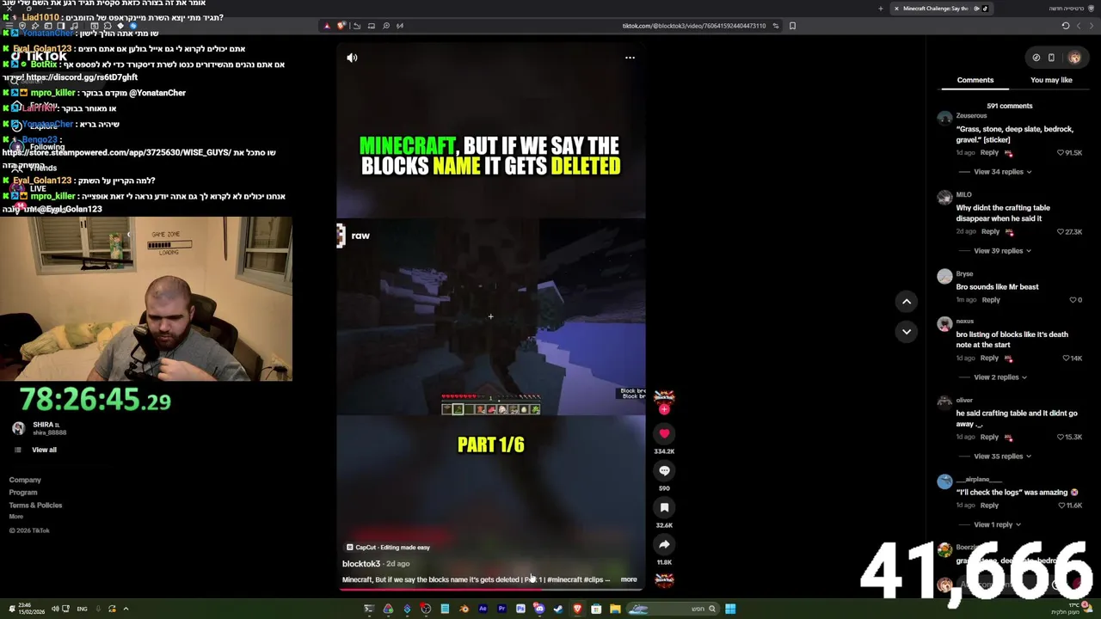The image size is (1101, 619).
Task: Share the video with the arrow icon
Action: click(664, 545)
